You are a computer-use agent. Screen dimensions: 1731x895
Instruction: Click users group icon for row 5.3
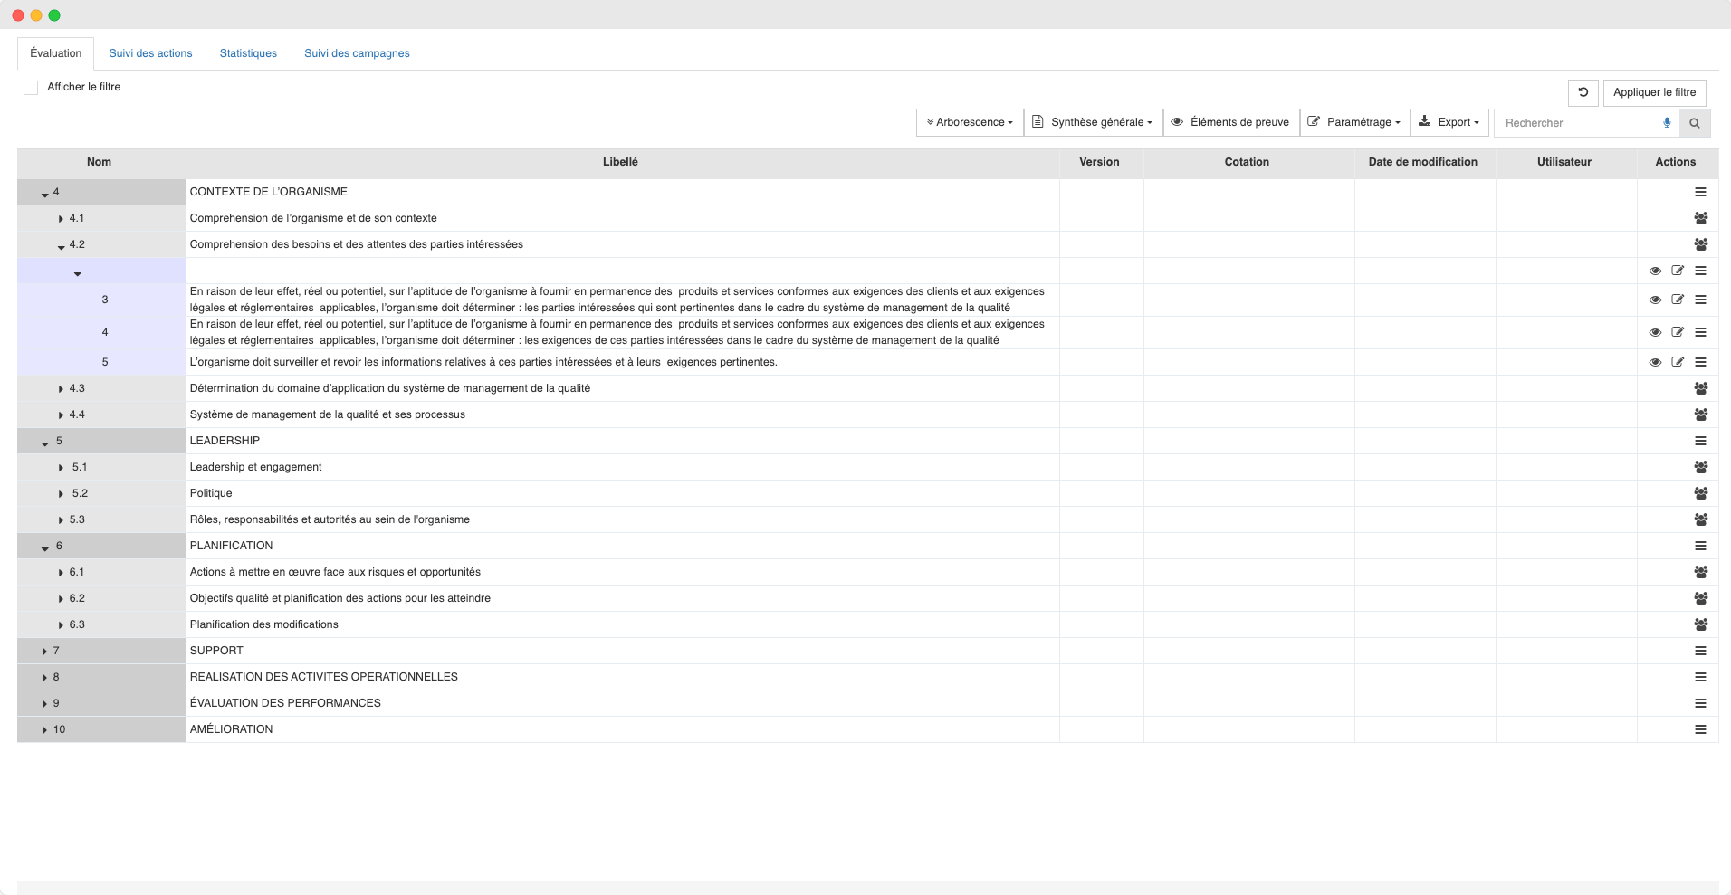[x=1700, y=519]
